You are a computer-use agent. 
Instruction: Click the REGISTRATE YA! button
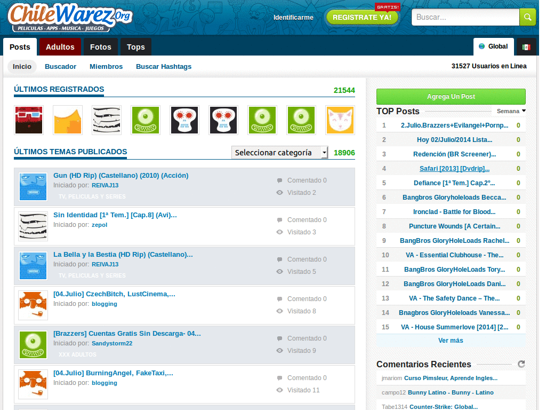362,17
